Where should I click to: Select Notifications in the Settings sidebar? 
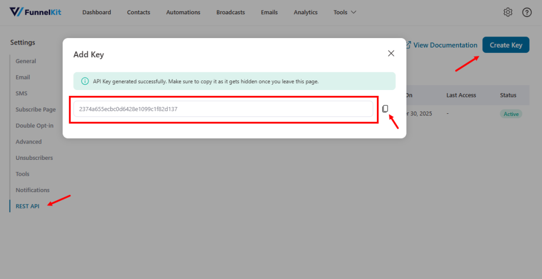point(32,190)
